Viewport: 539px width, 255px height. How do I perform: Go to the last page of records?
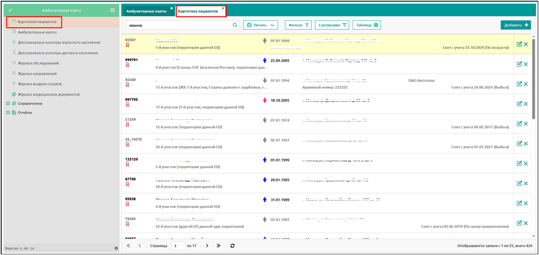pyautogui.click(x=219, y=246)
